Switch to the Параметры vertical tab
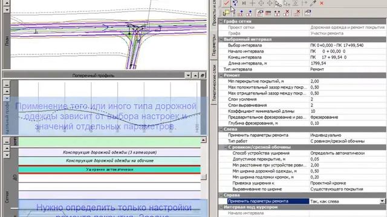 pos(213,45)
